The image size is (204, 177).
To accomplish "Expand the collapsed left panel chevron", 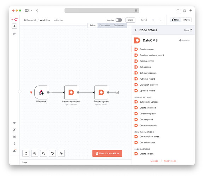I will pos(20,91).
